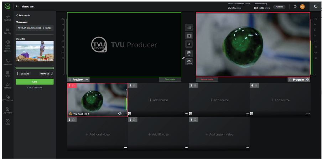This screenshot has height=159, width=322.
Task: Open the Monitor panel
Action: (x=7, y=86)
